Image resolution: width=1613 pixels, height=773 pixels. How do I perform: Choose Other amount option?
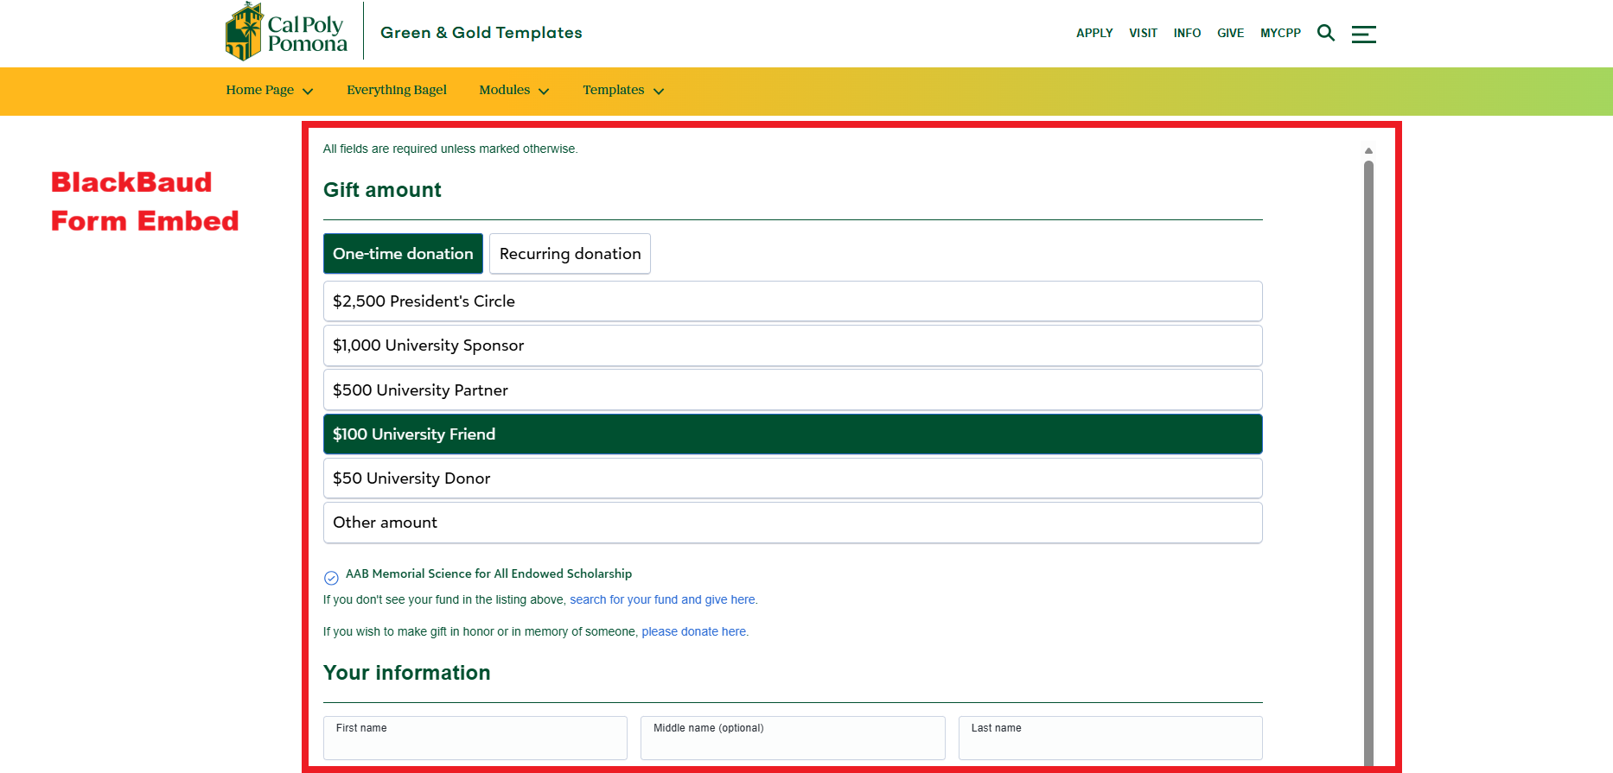[792, 523]
